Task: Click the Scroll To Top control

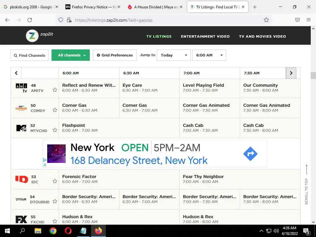Action: pyautogui.click(x=306, y=185)
